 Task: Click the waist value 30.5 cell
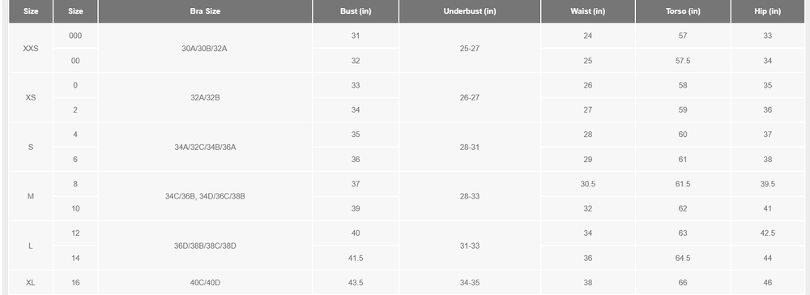point(588,184)
